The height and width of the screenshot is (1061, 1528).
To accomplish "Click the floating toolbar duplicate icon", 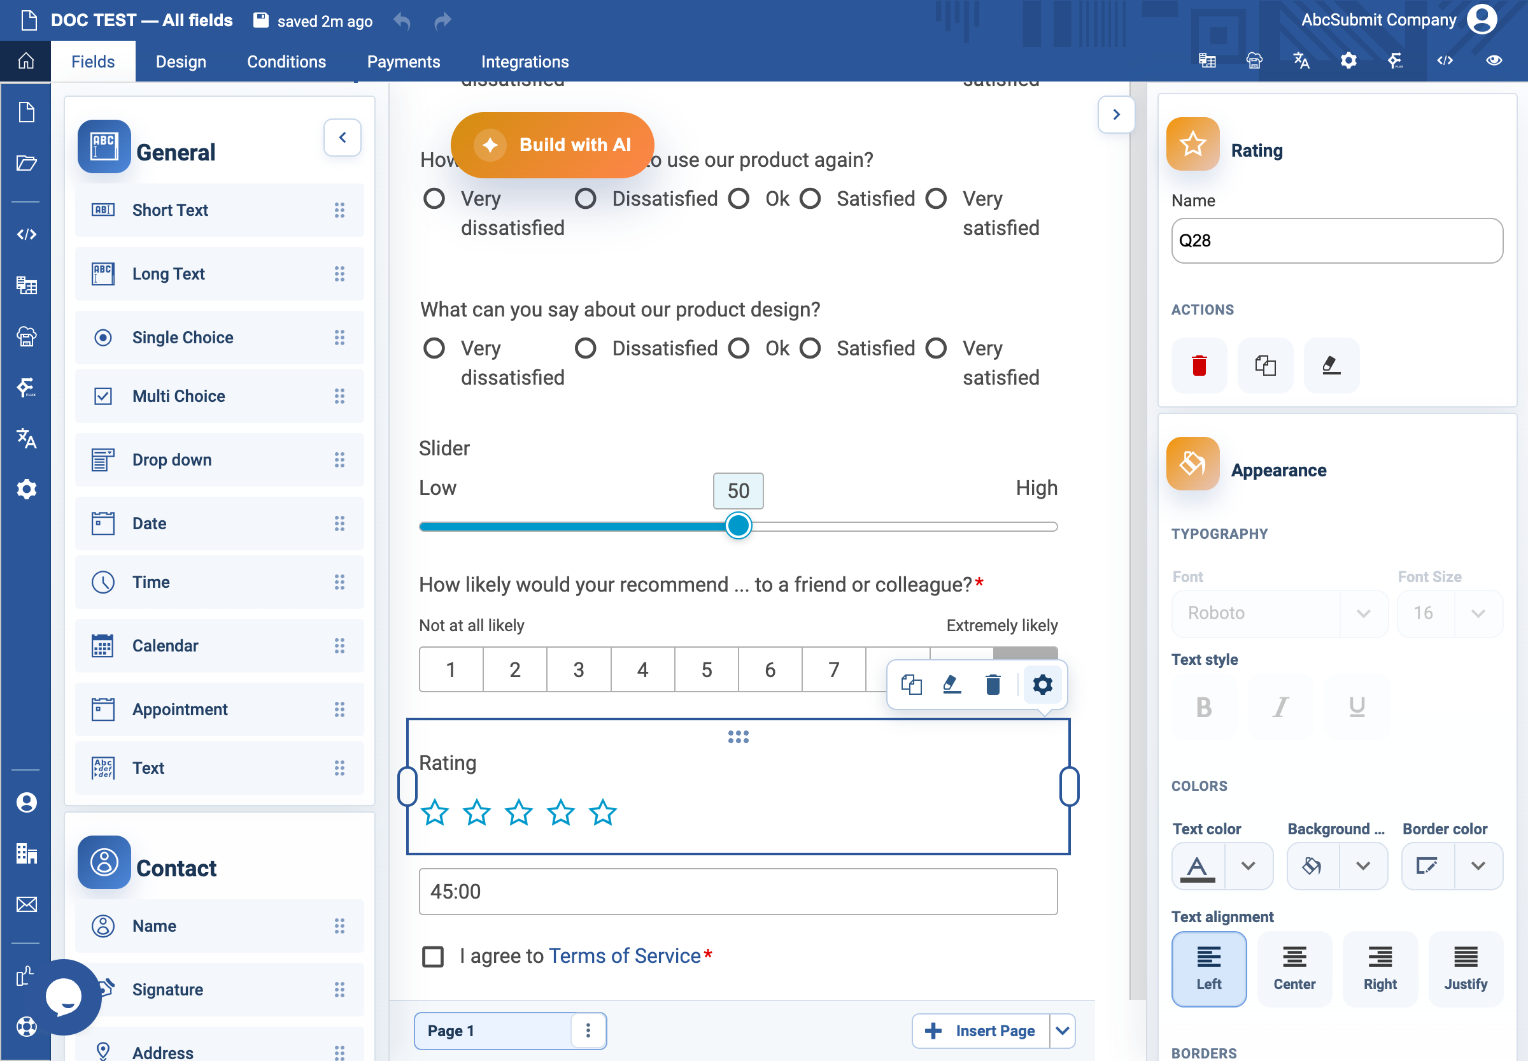I will click(911, 684).
